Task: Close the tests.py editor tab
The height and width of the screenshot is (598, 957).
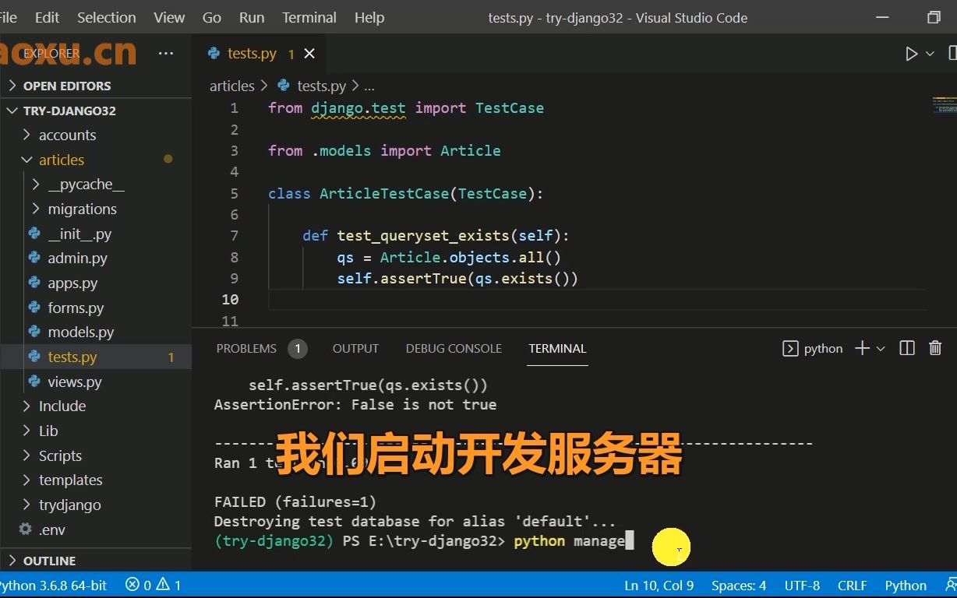Action: pyautogui.click(x=309, y=53)
